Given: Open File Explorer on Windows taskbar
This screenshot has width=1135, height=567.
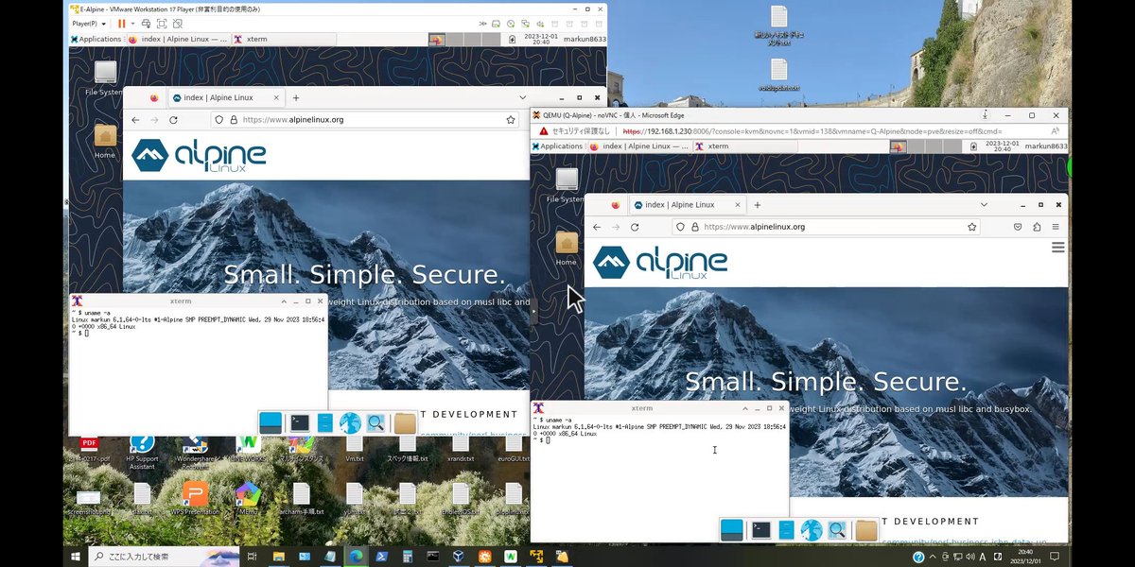Looking at the screenshot, I should point(279,557).
